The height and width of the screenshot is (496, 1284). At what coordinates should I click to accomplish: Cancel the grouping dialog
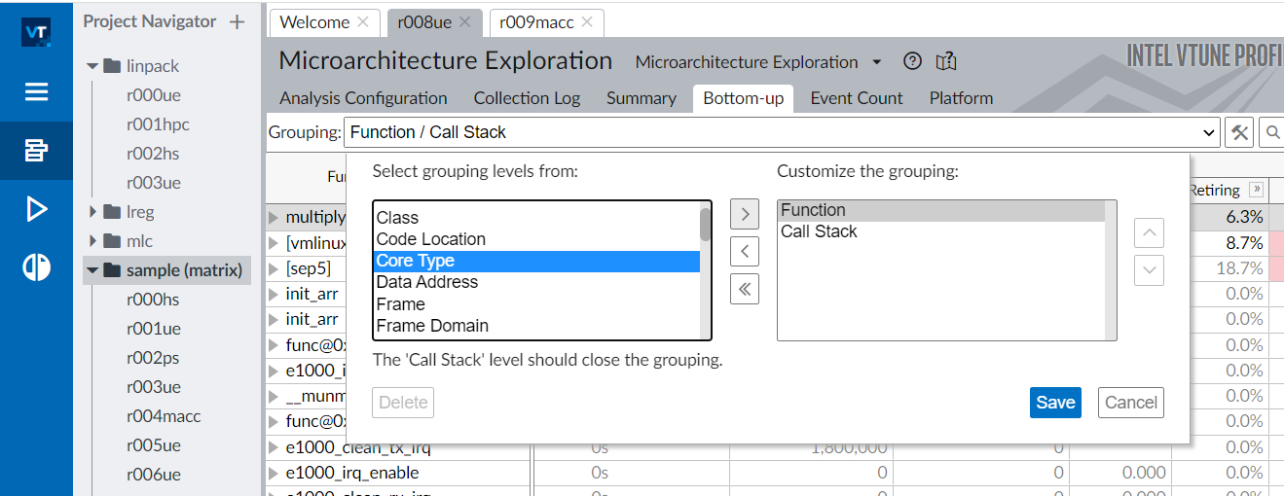coord(1131,403)
